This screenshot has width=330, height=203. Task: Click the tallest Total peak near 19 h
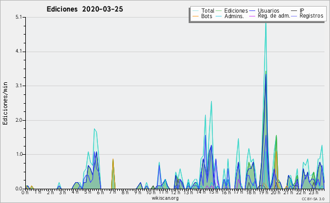[x=266, y=24]
